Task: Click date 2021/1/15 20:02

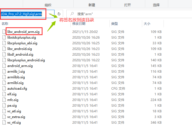Action: point(85,32)
